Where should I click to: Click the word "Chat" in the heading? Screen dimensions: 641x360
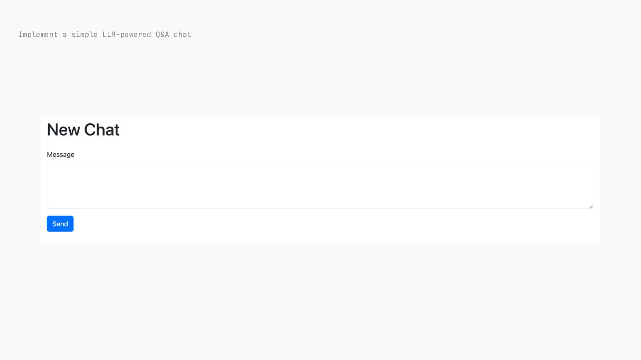click(x=102, y=130)
